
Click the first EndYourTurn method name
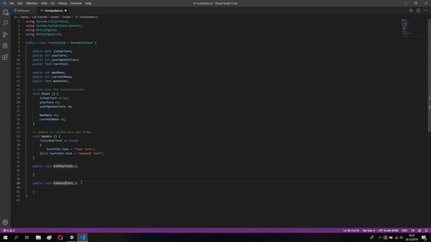[63, 166]
